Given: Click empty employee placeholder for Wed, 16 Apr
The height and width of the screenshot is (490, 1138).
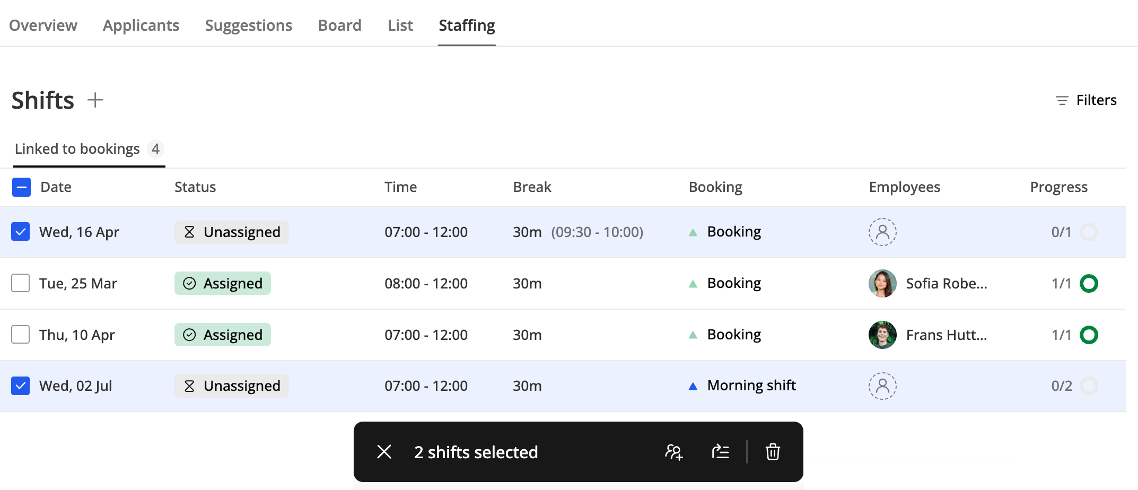Looking at the screenshot, I should pos(882,232).
